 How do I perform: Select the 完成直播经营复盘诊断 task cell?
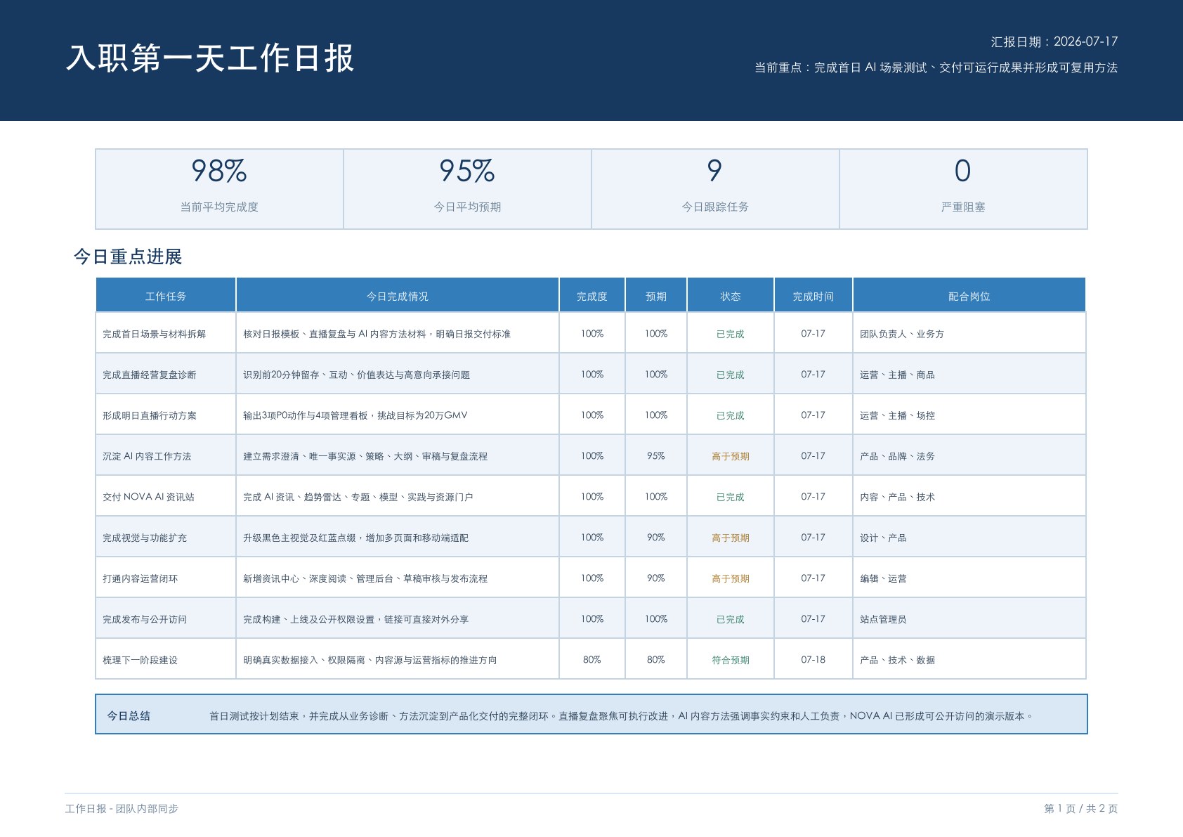click(166, 374)
